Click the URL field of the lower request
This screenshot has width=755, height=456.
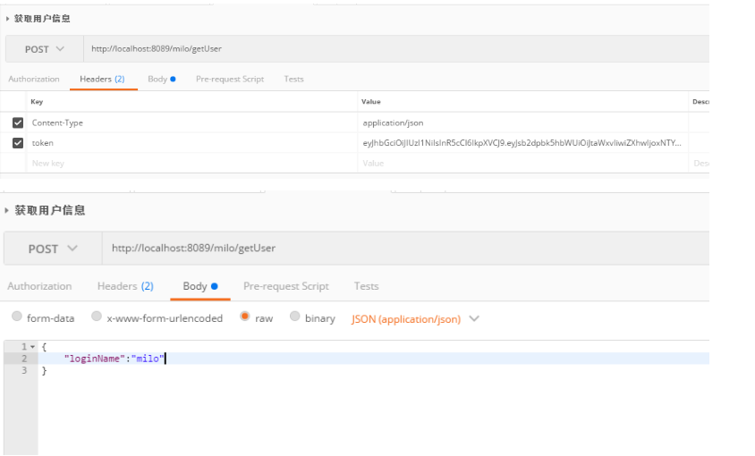[x=405, y=249]
